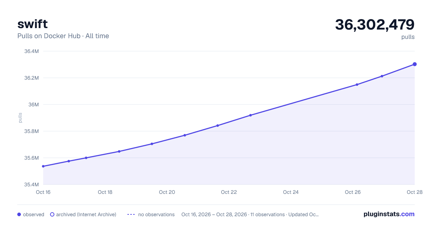
Task: Click the 35.8M y-axis label
Action: click(x=31, y=131)
